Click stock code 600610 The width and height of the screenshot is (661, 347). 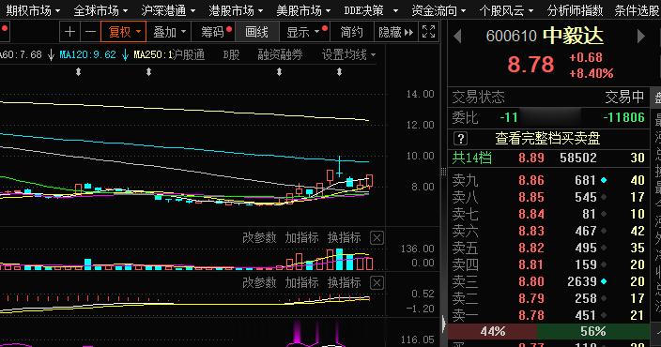pyautogui.click(x=511, y=37)
